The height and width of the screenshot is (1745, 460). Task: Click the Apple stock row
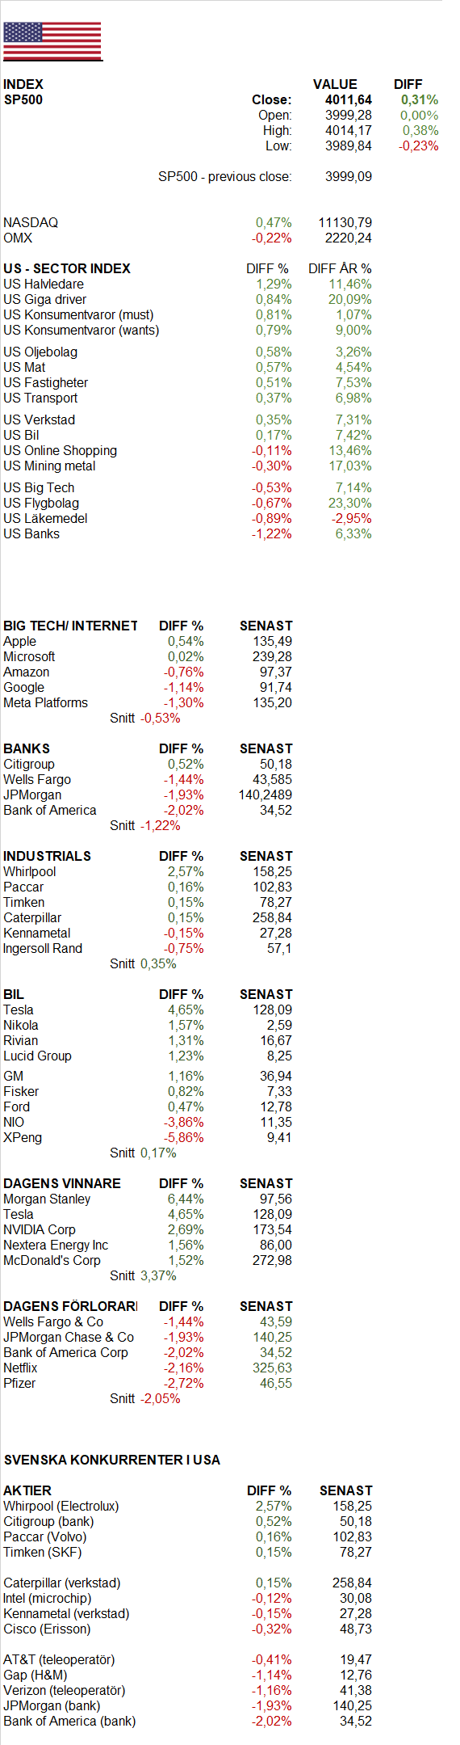148,641
